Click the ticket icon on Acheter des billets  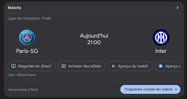(64, 66)
